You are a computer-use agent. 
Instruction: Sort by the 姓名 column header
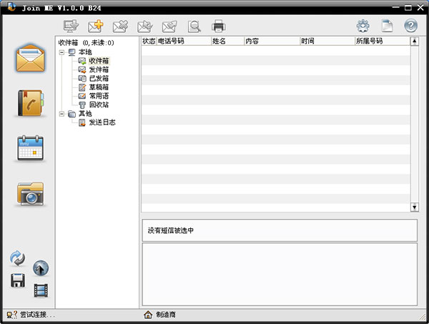click(227, 41)
